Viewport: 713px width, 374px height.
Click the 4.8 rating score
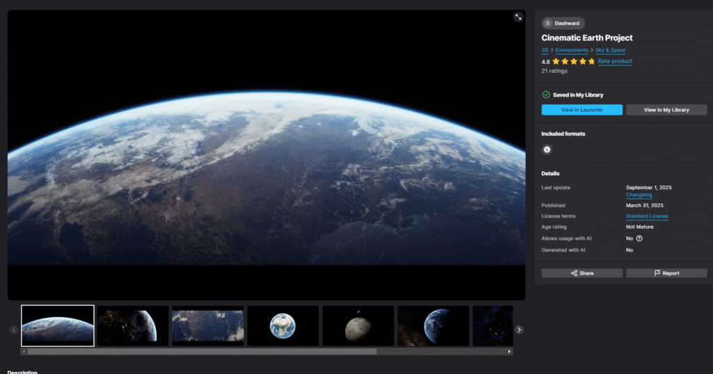(546, 62)
